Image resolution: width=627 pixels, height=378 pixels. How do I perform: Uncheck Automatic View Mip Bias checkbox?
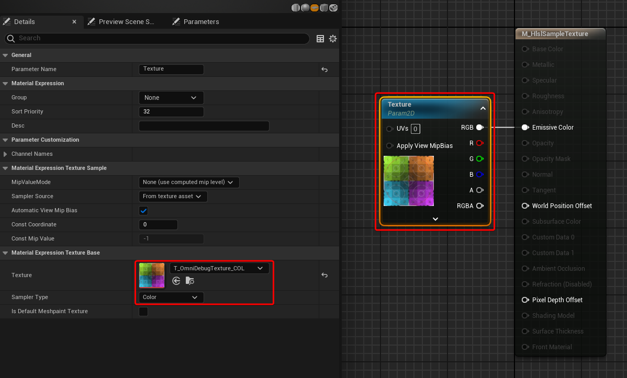point(143,211)
